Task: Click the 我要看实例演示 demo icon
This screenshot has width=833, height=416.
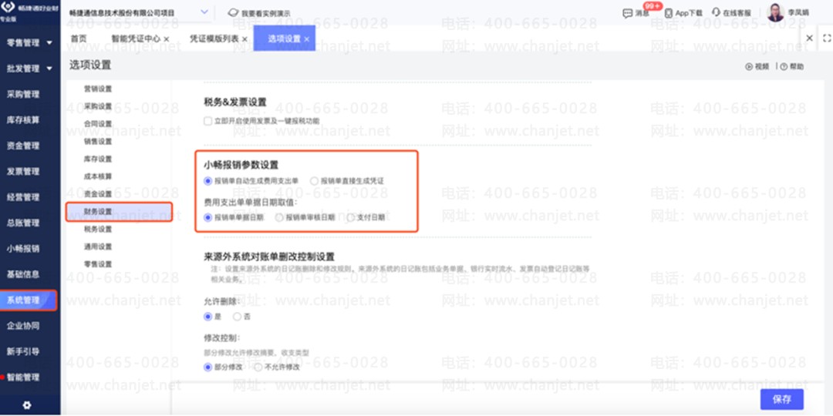Action: click(232, 13)
